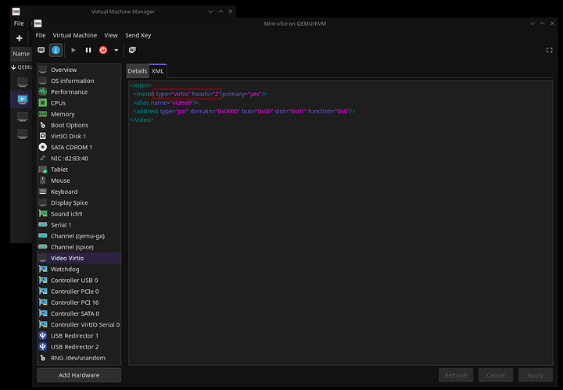Click the Add Hardware button
The height and width of the screenshot is (390, 563).
click(x=79, y=375)
